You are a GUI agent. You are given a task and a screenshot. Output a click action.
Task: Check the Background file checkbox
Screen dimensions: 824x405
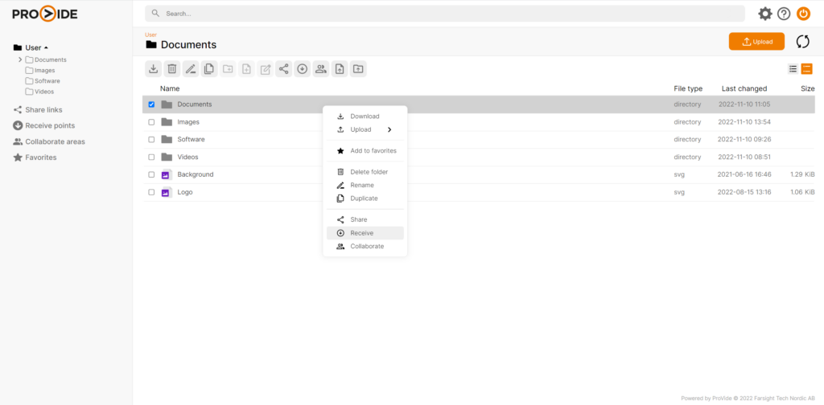[x=151, y=174]
